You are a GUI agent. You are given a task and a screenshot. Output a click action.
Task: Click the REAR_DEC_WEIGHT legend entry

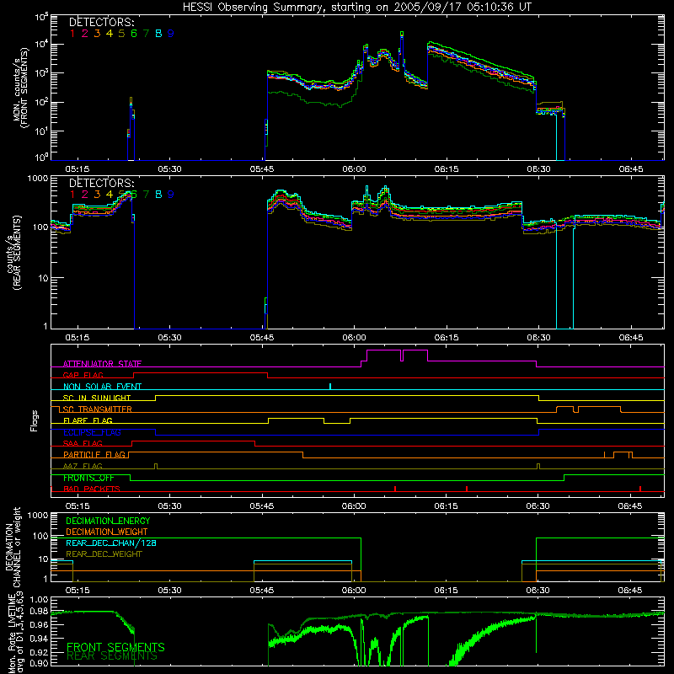(x=104, y=554)
